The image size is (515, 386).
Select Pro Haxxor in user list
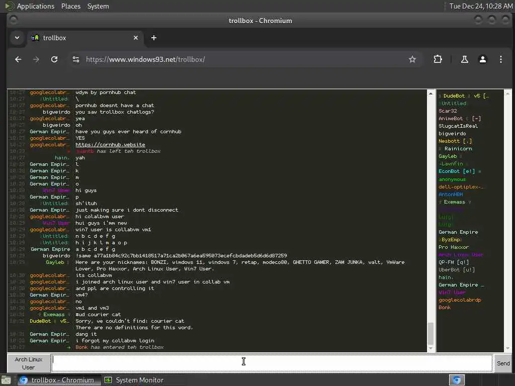tap(454, 247)
